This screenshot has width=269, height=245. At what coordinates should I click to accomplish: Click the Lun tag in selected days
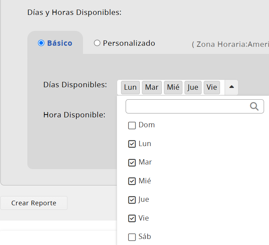click(130, 88)
